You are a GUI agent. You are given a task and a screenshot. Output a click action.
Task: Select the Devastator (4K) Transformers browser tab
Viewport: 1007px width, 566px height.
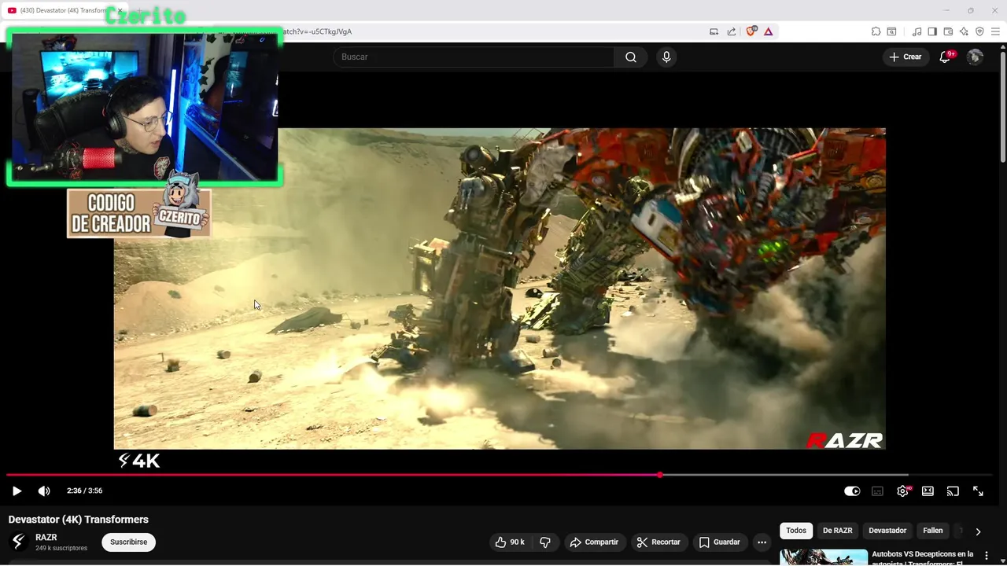[63, 10]
